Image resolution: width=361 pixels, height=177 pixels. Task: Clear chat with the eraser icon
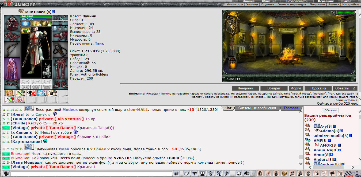click(187, 174)
